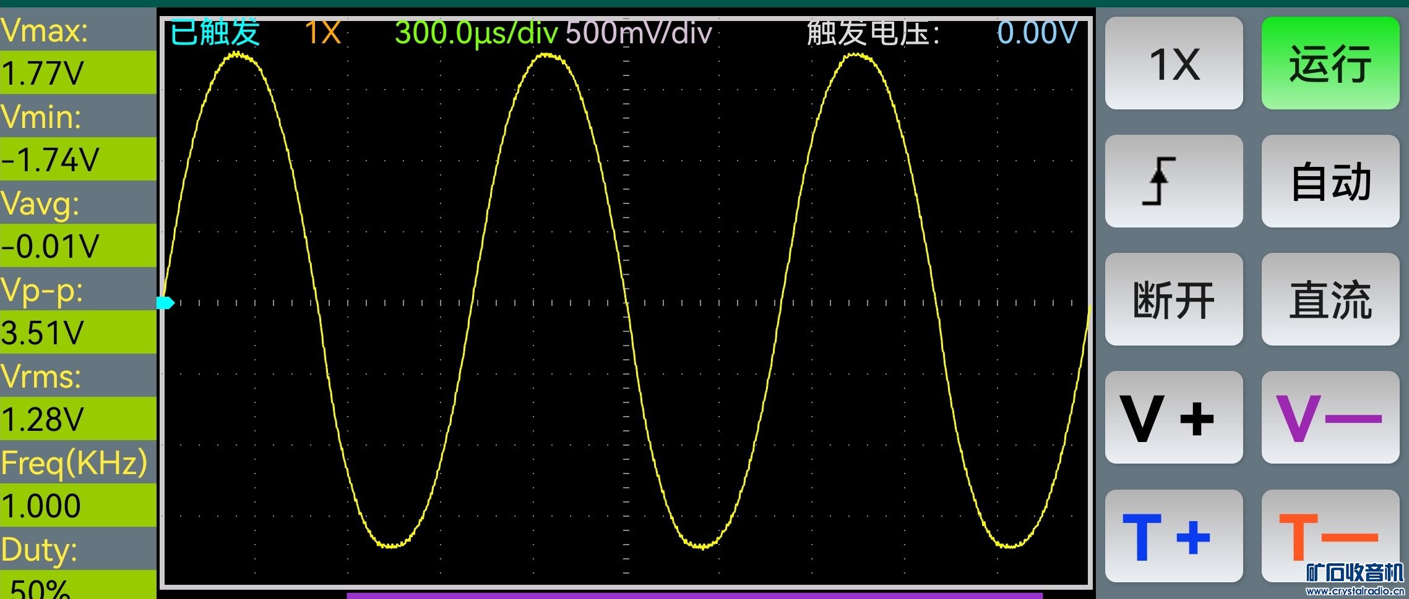Click the 300.0µs/div timebase readout
The width and height of the screenshot is (1409, 599).
(476, 33)
